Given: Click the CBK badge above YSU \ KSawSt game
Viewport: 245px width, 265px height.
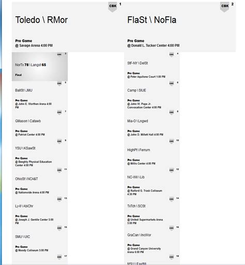Looking at the screenshot, I should pos(59,141).
